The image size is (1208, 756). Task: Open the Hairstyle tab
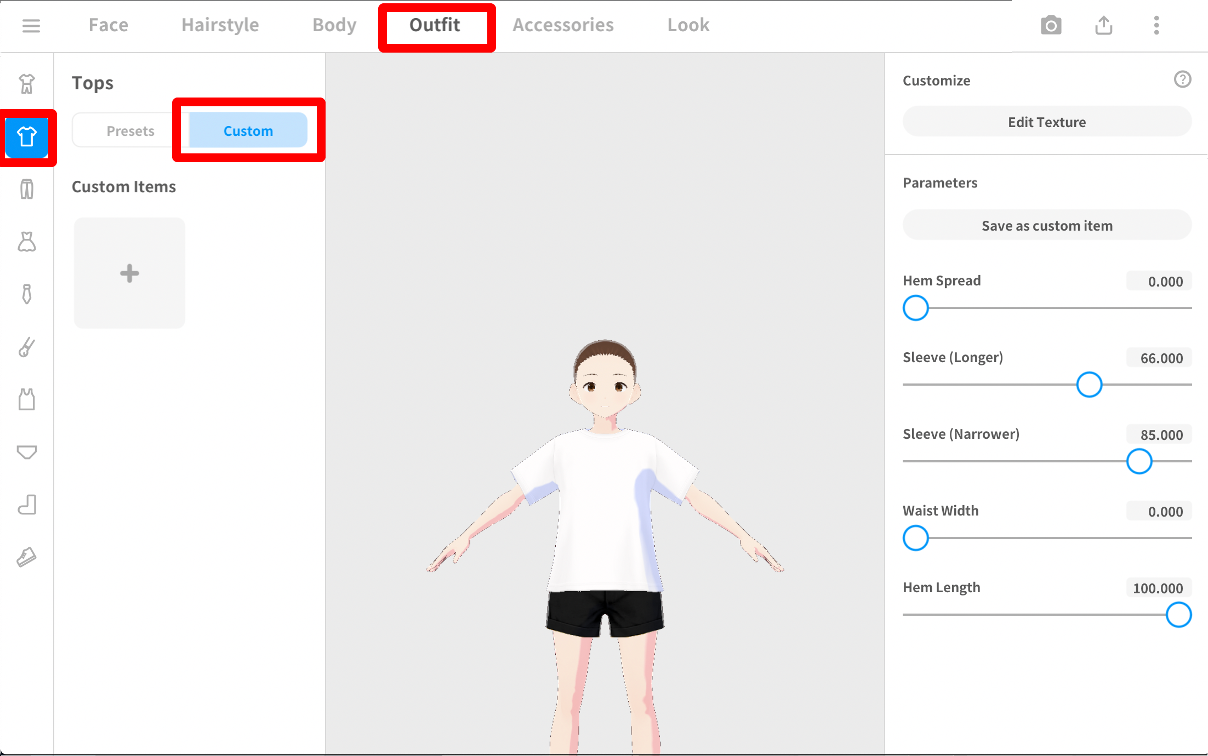[220, 25]
